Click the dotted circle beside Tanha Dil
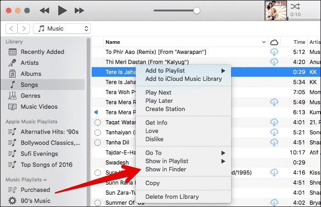This screenshot has height=207, width=321. (98, 143)
